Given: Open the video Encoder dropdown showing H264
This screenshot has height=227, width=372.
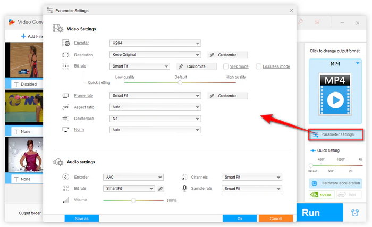Looking at the screenshot, I should pyautogui.click(x=155, y=43).
